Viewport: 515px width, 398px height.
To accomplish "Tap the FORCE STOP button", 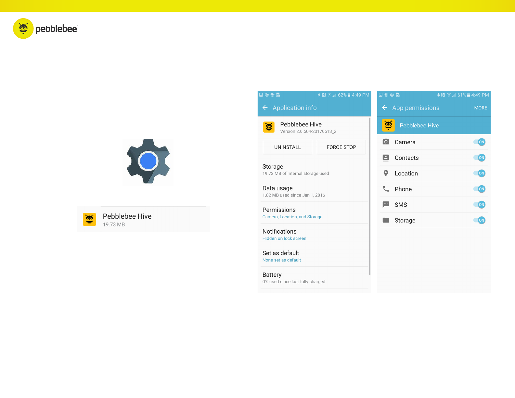I will point(341,147).
